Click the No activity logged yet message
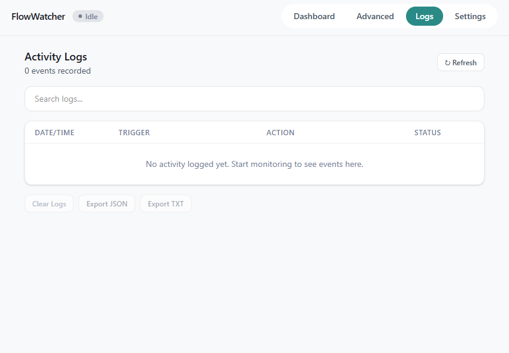Viewport: 509px width, 353px height. click(x=255, y=164)
